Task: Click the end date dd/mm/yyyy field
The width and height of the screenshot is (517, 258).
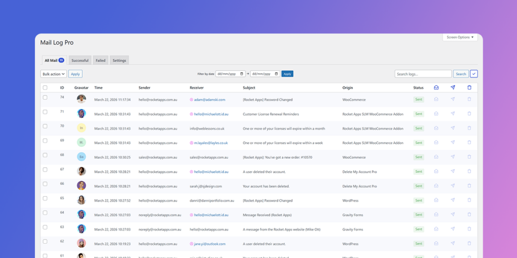Action: pyautogui.click(x=265, y=74)
